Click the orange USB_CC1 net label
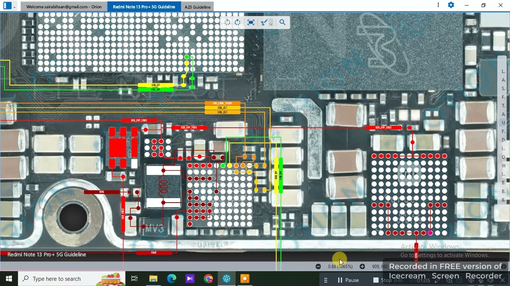This screenshot has width=510, height=286. 223,108
